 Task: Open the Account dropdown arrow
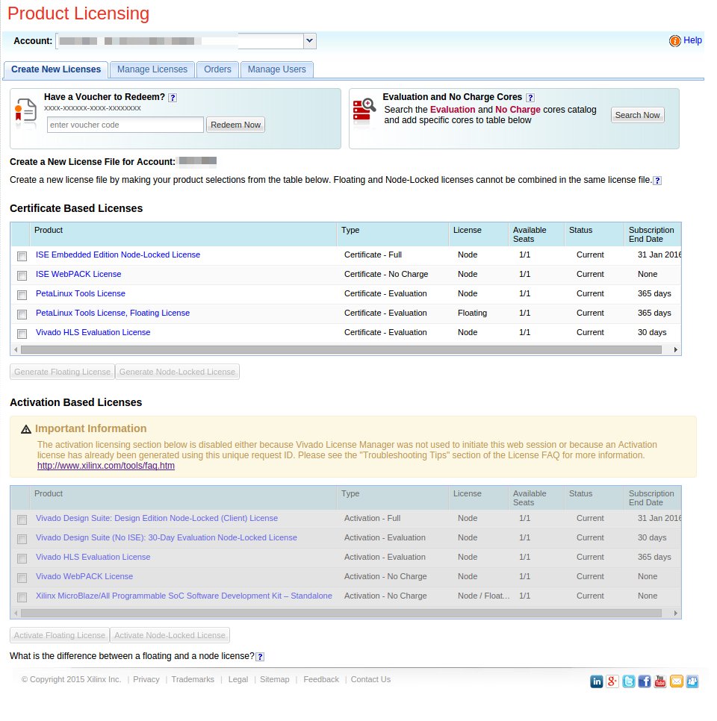[310, 41]
